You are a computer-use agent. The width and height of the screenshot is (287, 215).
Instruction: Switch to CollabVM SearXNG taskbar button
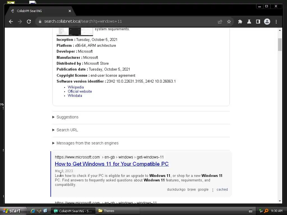click(x=73, y=211)
